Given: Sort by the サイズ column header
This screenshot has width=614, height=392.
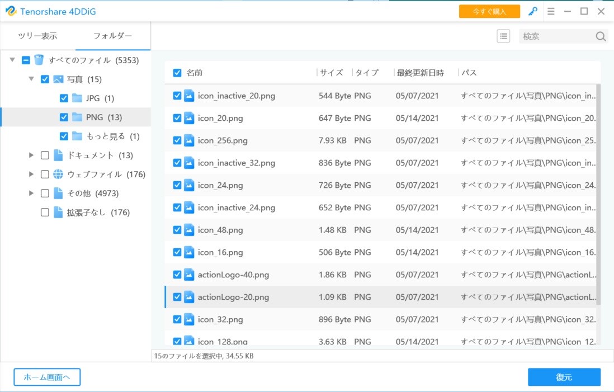Looking at the screenshot, I should pos(331,73).
